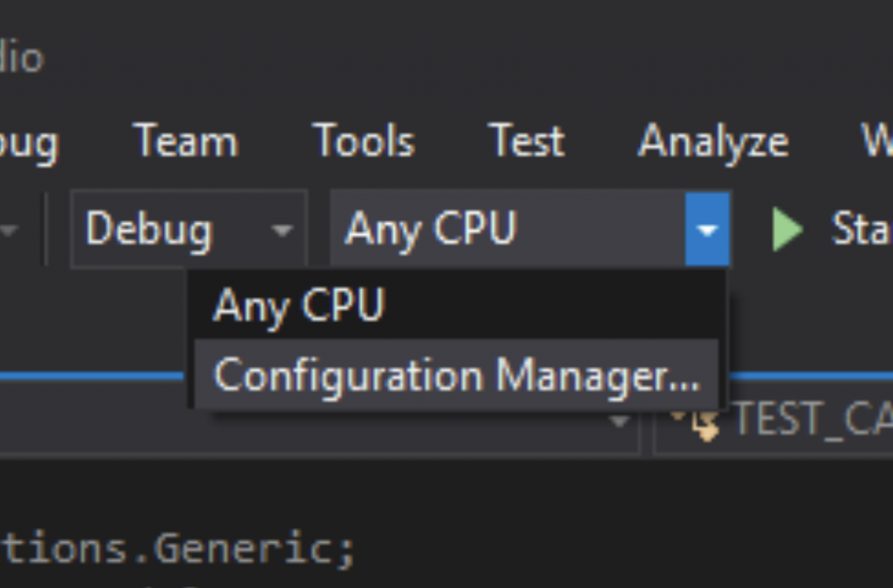The width and height of the screenshot is (893, 588).
Task: Click the blue Any CPU dropdown arrow
Action: [706, 229]
